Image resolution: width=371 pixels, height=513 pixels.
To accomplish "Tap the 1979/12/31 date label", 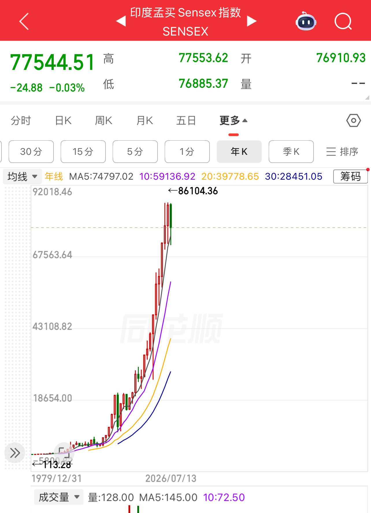I will [57, 479].
